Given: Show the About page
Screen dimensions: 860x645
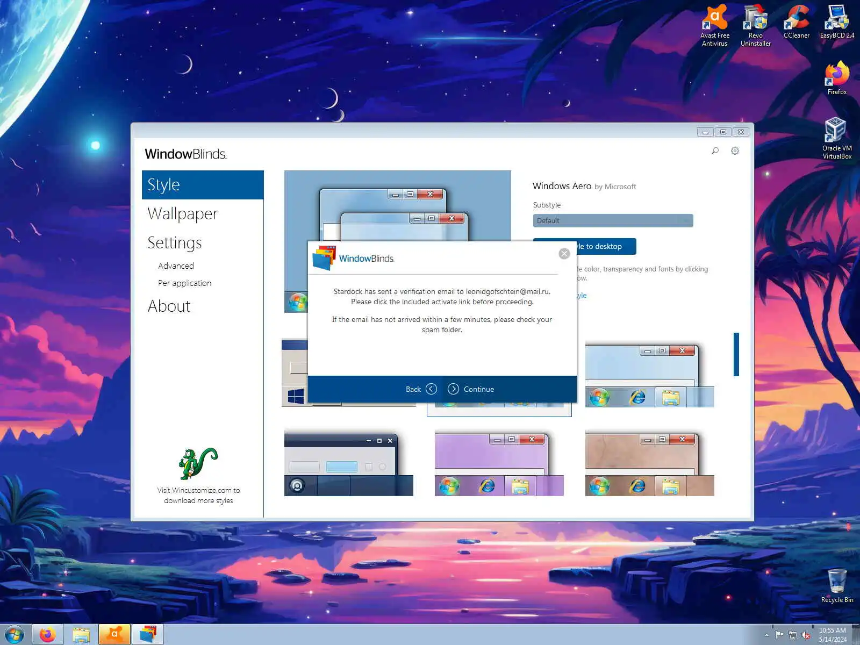Looking at the screenshot, I should pos(169,306).
